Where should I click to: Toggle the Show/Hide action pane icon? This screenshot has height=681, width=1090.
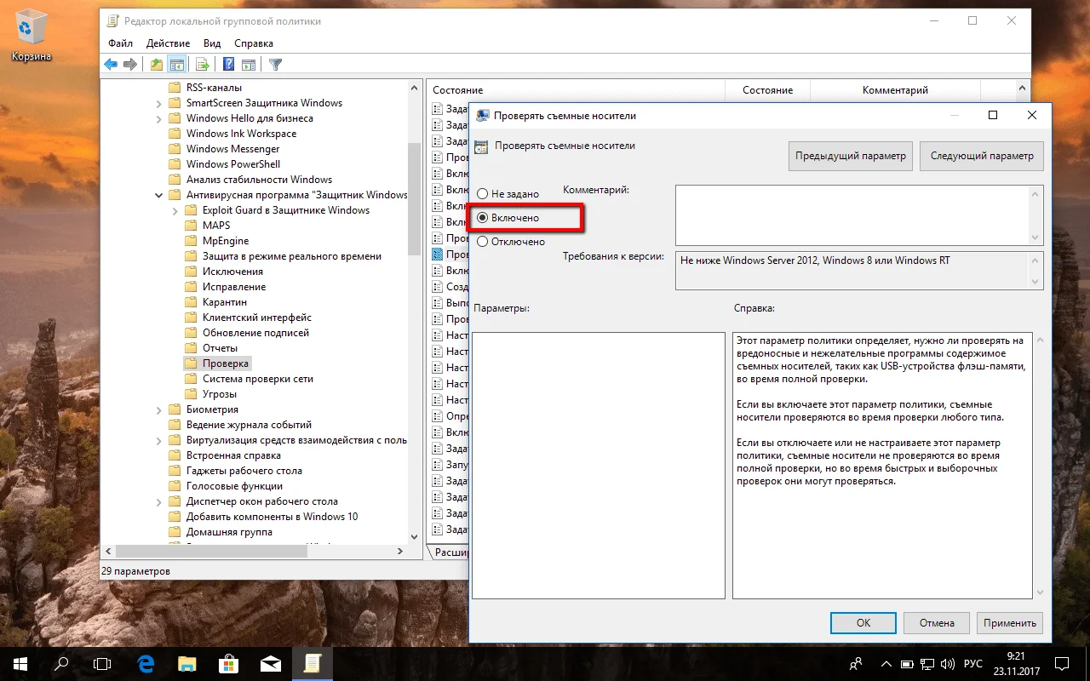click(x=249, y=65)
